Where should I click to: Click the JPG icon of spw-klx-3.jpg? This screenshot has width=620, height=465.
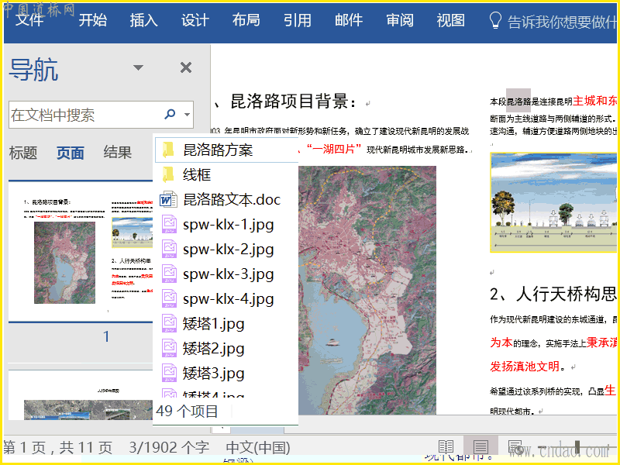(x=169, y=274)
